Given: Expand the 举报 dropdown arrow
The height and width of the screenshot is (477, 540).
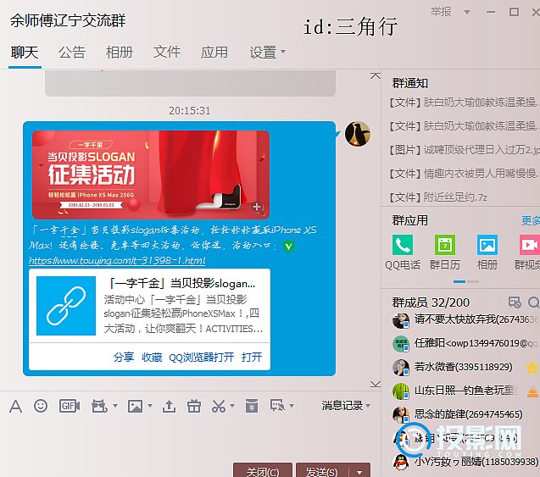Looking at the screenshot, I should [466, 12].
